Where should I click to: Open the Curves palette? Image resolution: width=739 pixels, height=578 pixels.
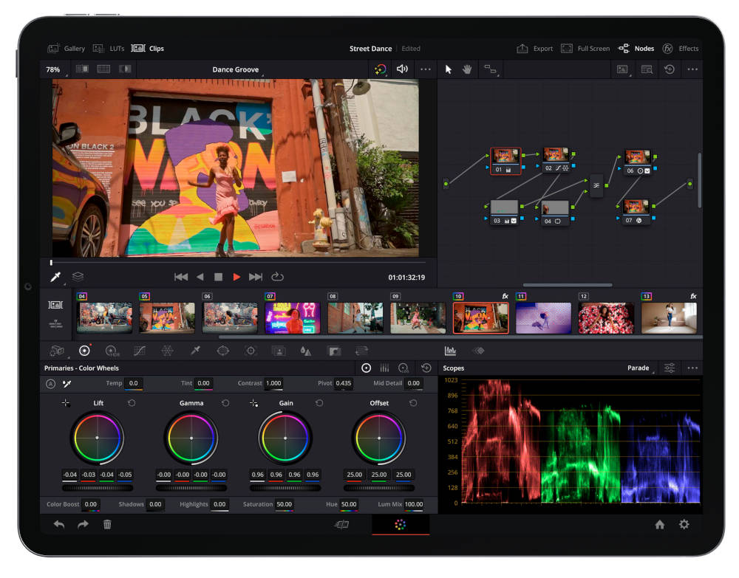[139, 351]
